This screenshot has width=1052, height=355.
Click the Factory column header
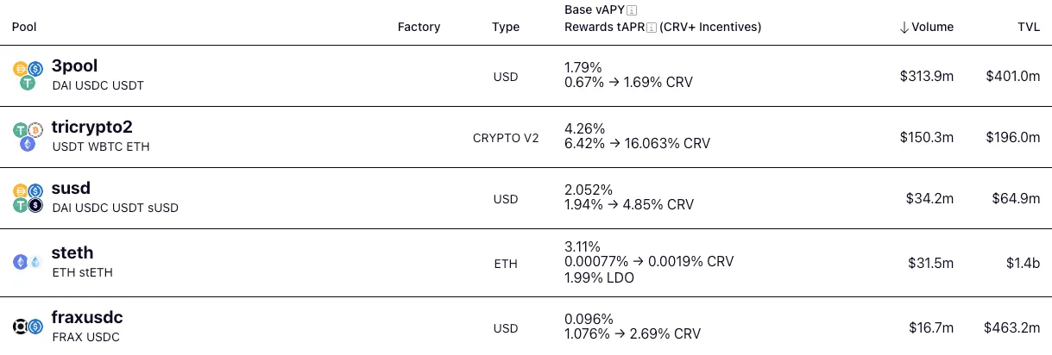[x=419, y=27]
